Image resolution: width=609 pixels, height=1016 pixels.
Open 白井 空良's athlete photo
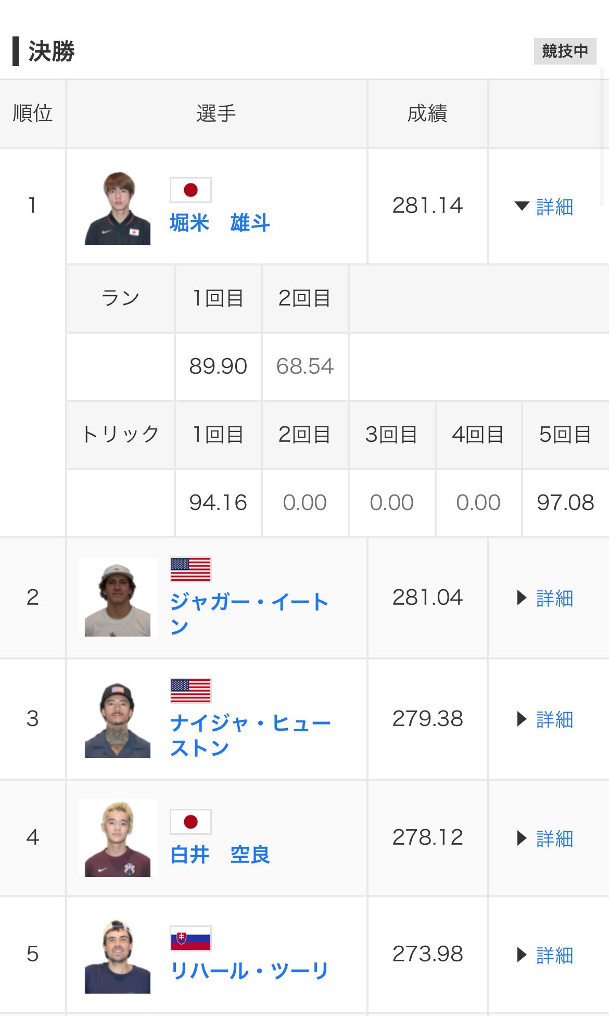tap(118, 838)
